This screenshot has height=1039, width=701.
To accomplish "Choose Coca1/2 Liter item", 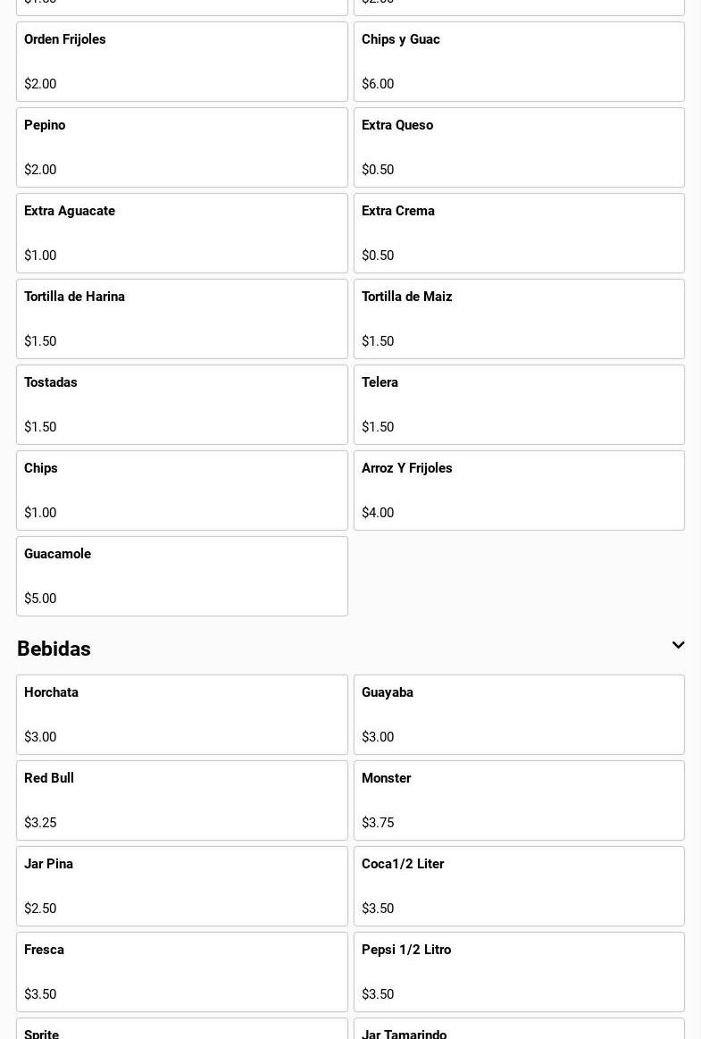I will click(519, 885).
